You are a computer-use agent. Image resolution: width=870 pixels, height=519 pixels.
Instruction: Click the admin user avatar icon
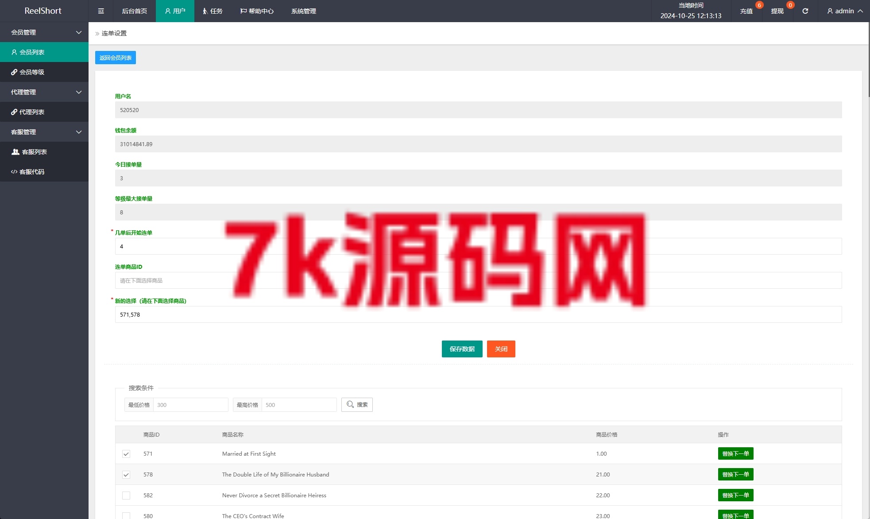pyautogui.click(x=830, y=11)
